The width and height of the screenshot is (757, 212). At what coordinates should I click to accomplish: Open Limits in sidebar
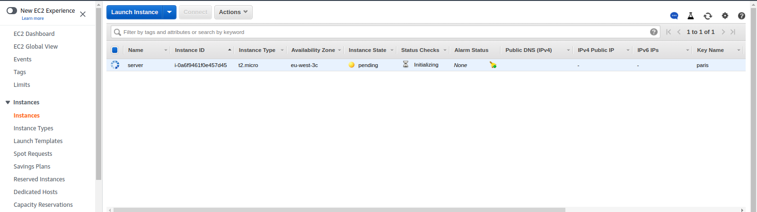click(x=22, y=85)
